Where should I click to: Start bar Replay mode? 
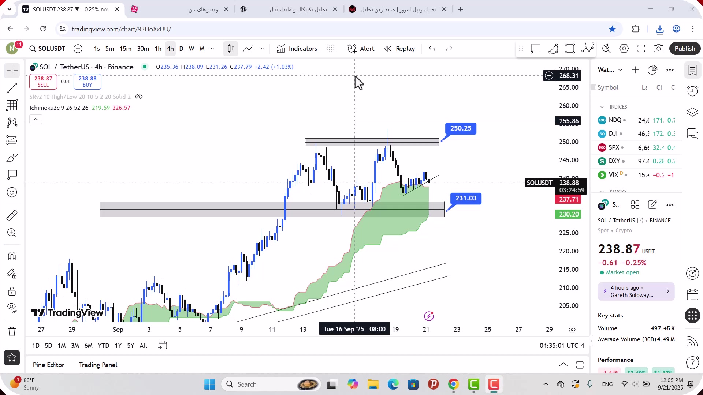click(x=399, y=49)
